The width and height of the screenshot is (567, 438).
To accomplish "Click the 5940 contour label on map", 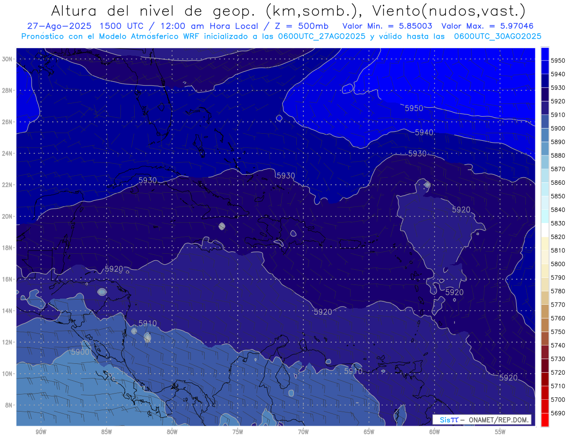I will [424, 132].
